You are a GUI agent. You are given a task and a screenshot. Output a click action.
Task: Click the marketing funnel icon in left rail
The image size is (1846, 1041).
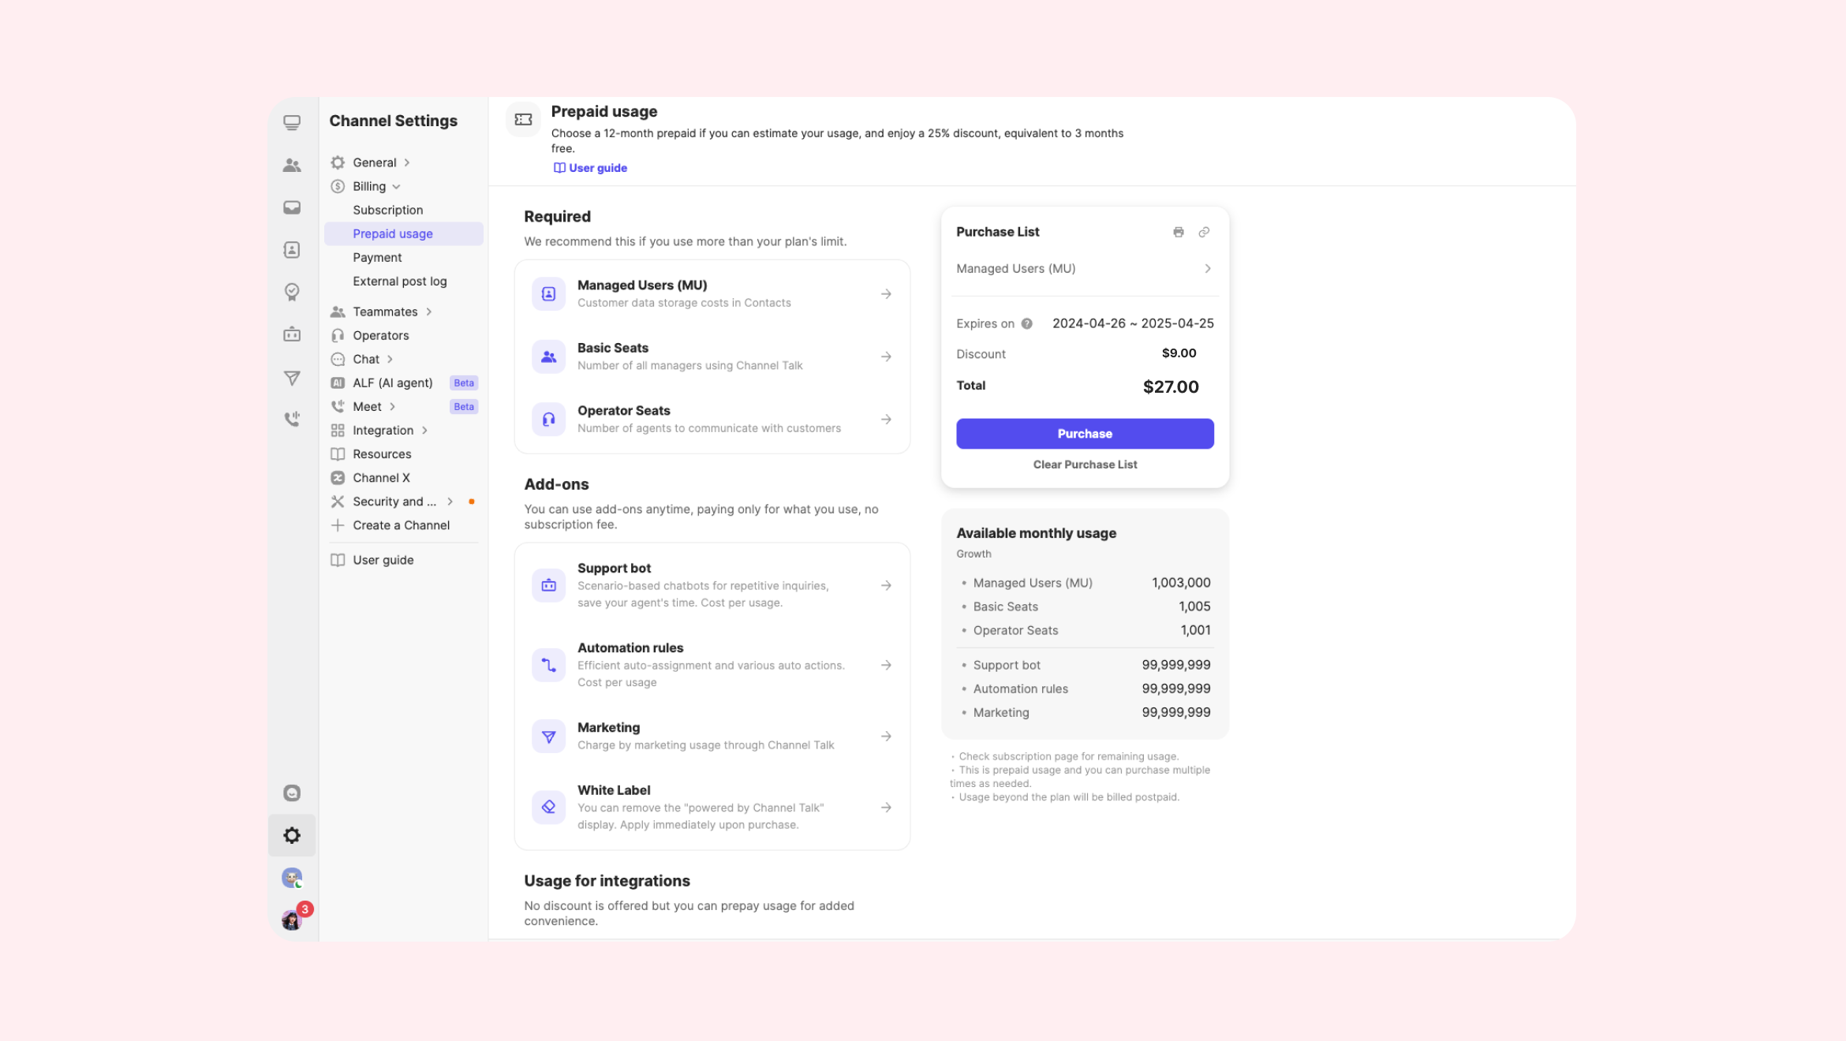[x=292, y=378]
